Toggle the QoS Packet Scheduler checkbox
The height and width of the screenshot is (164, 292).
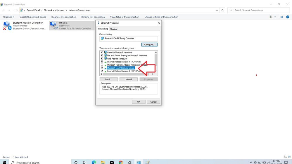tap(102, 59)
